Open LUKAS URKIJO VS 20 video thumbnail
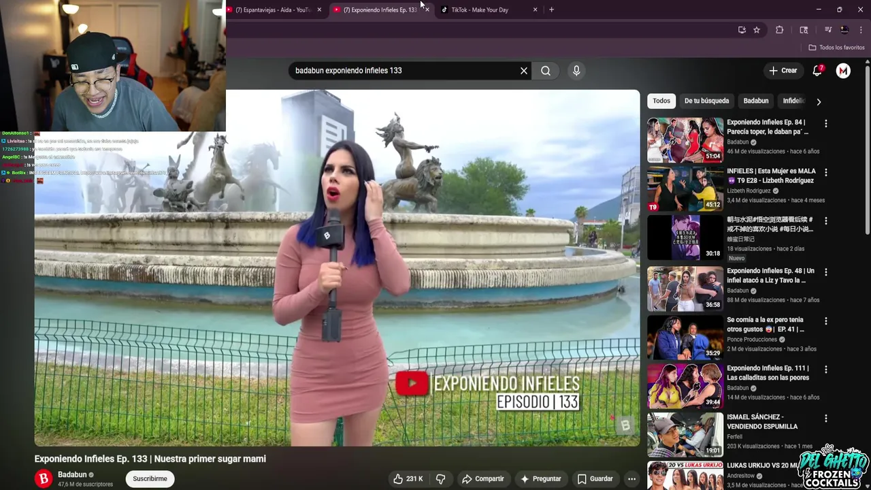This screenshot has width=871, height=490. [x=685, y=476]
